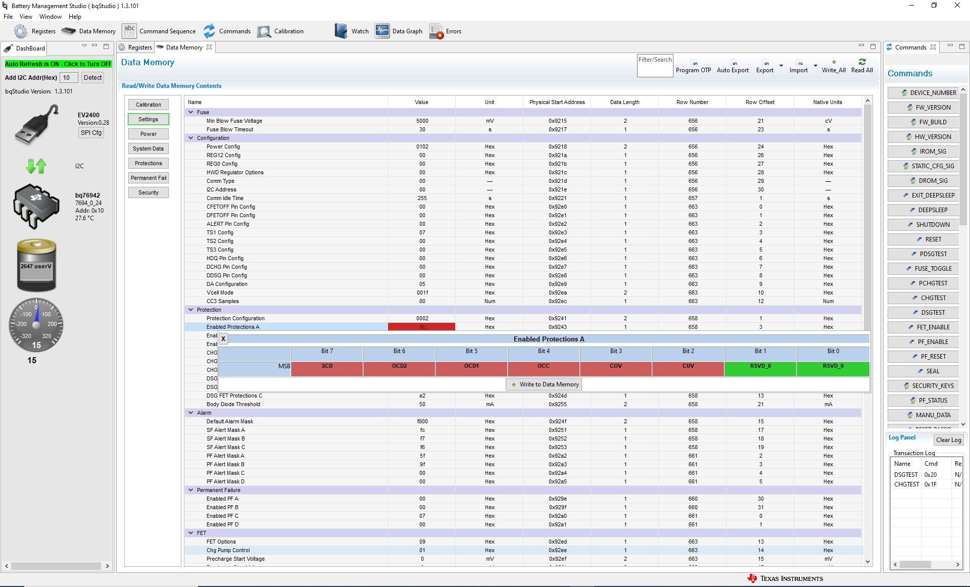Click the data memory table vertical scrollbar

(867, 331)
